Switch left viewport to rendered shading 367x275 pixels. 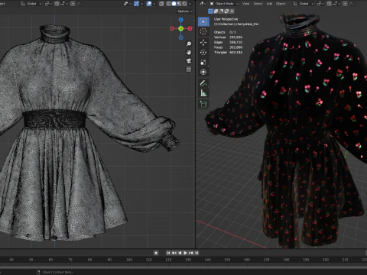coord(184,4)
